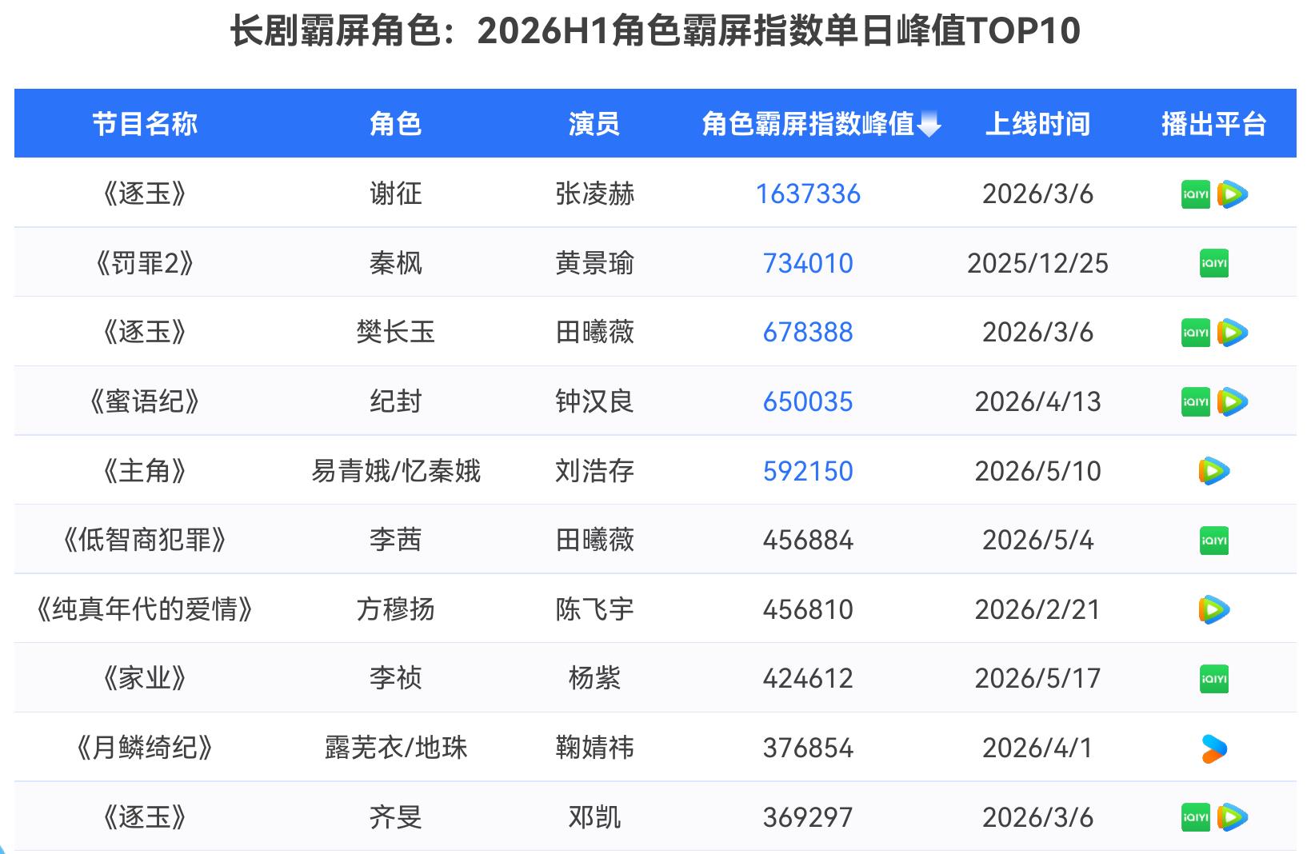The width and height of the screenshot is (1307, 854).
Task: Click the iQIYI icon in 《蜜语纪》 row
Action: pyautogui.click(x=1196, y=402)
